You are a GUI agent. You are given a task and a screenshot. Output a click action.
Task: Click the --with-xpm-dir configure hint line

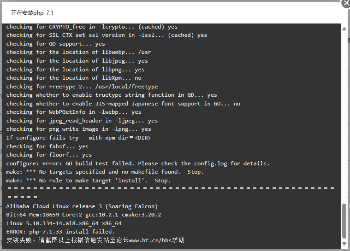[x=78, y=138]
